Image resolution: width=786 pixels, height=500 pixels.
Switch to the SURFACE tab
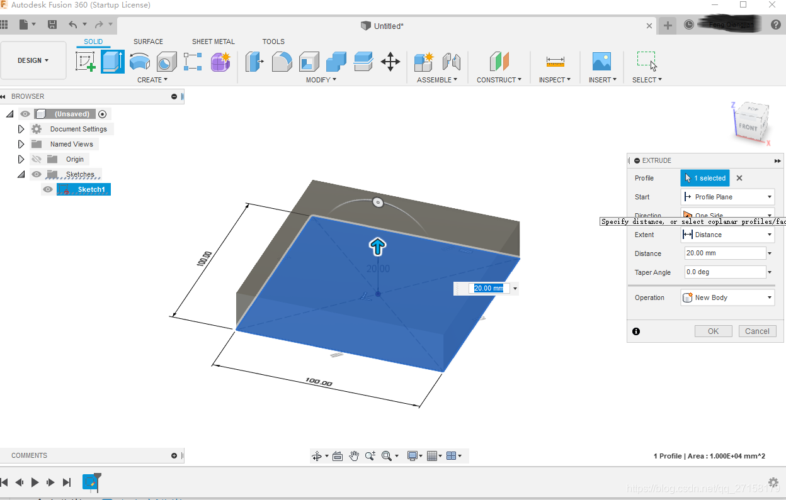click(x=148, y=42)
